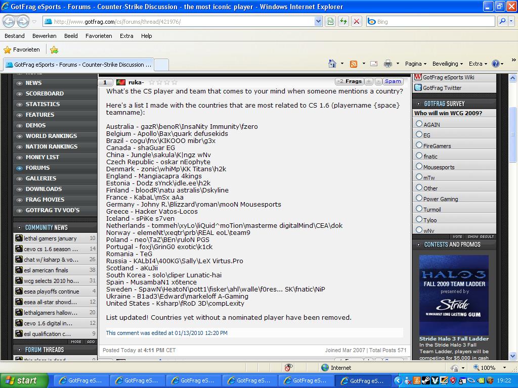This screenshot has width=518, height=388.
Task: Click the plus frag button on ruka- post
Action: [x=369, y=81]
